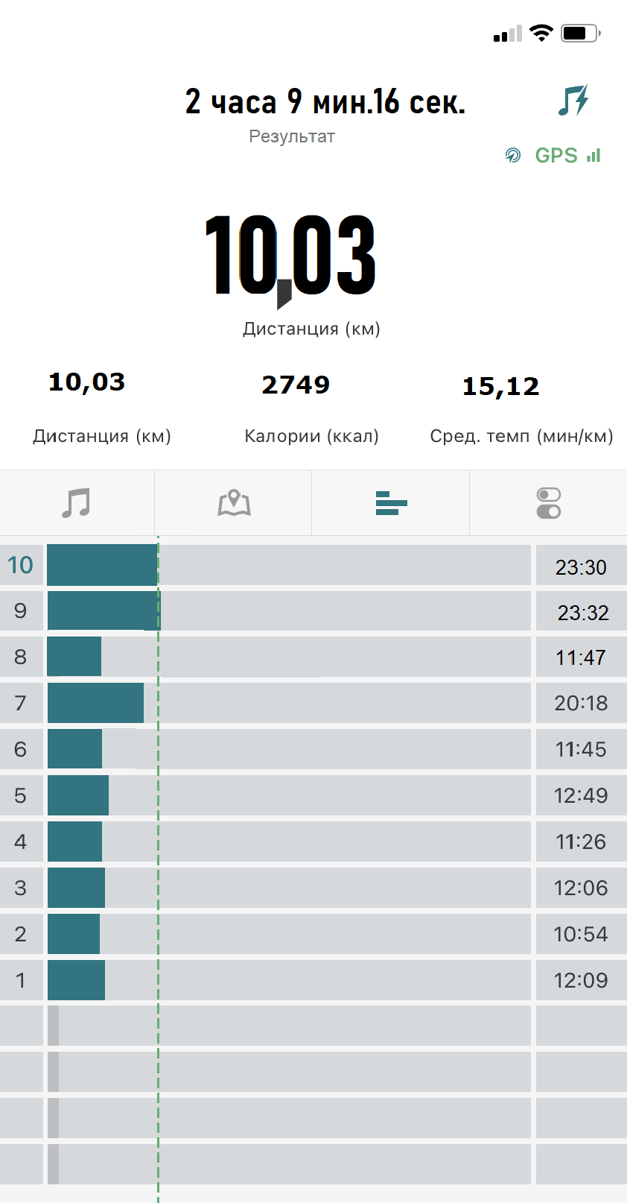This screenshot has height=1203, width=627.
Task: Tap the Wi-Fi status icon
Action: point(541,33)
